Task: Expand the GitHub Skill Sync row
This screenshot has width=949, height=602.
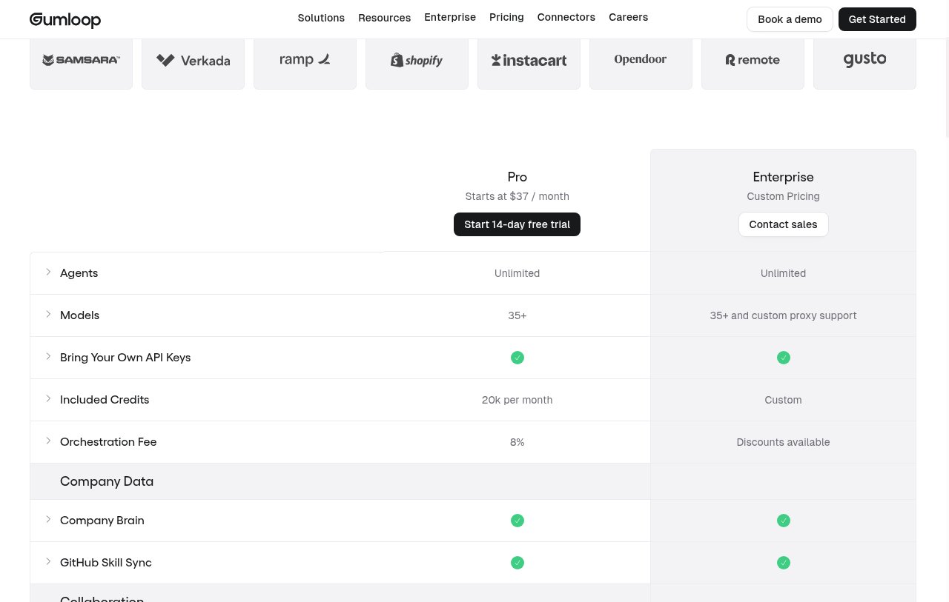Action: 48,562
